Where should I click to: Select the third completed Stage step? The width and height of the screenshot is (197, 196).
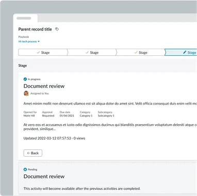click(141, 52)
